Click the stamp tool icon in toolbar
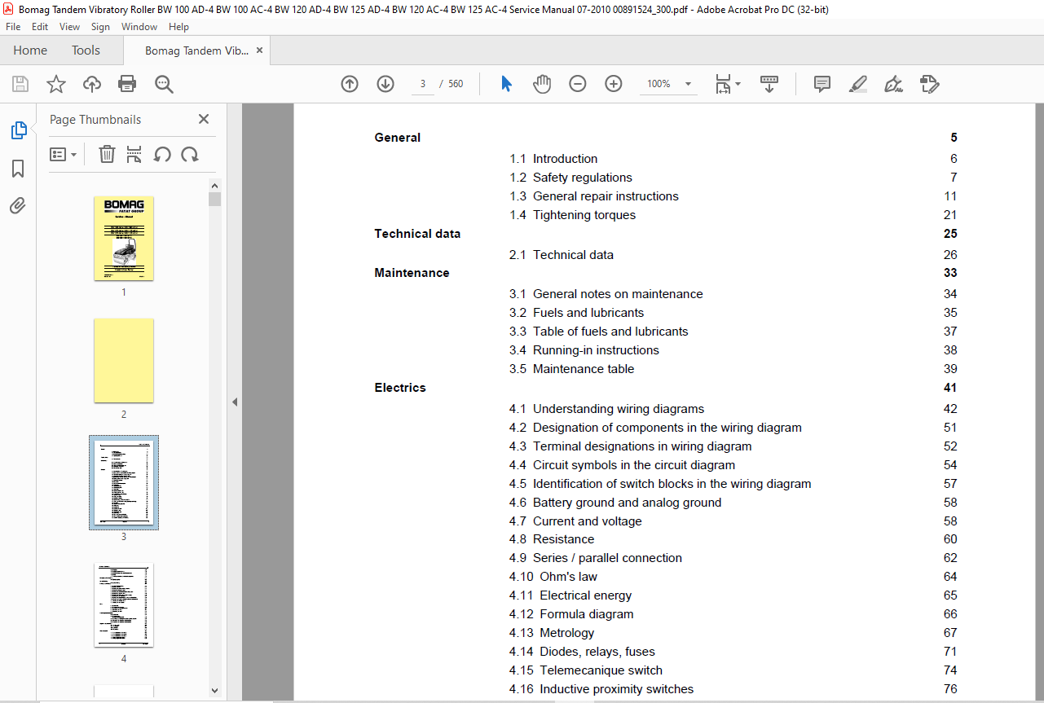 click(929, 84)
